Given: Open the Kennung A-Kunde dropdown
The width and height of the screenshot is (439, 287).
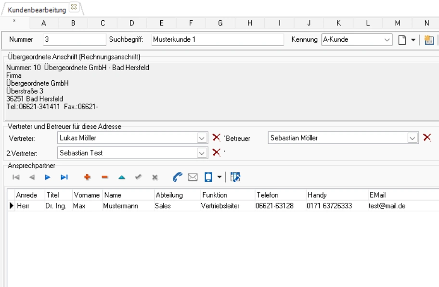Looking at the screenshot, I should (387, 40).
